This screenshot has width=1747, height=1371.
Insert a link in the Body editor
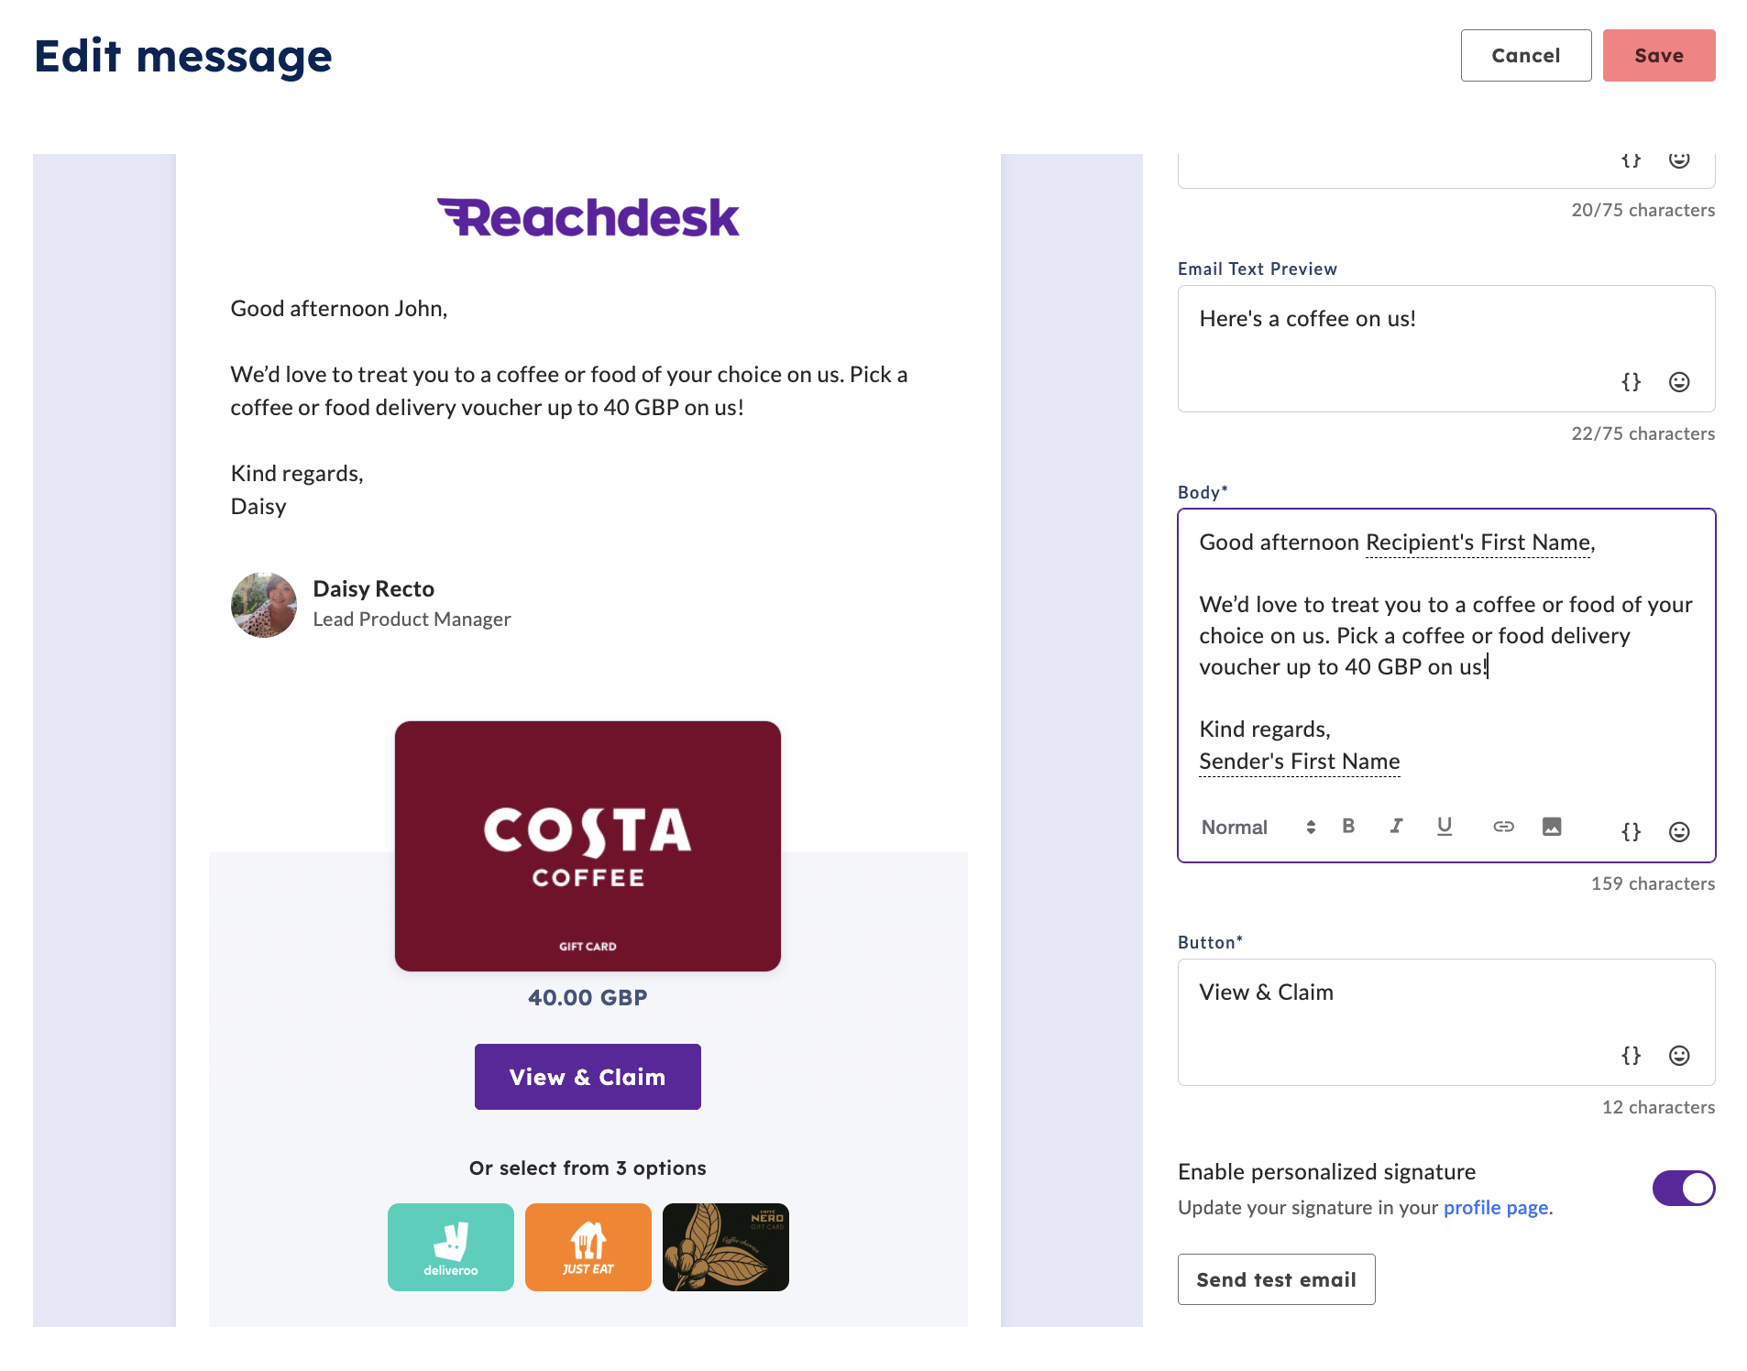click(1503, 827)
